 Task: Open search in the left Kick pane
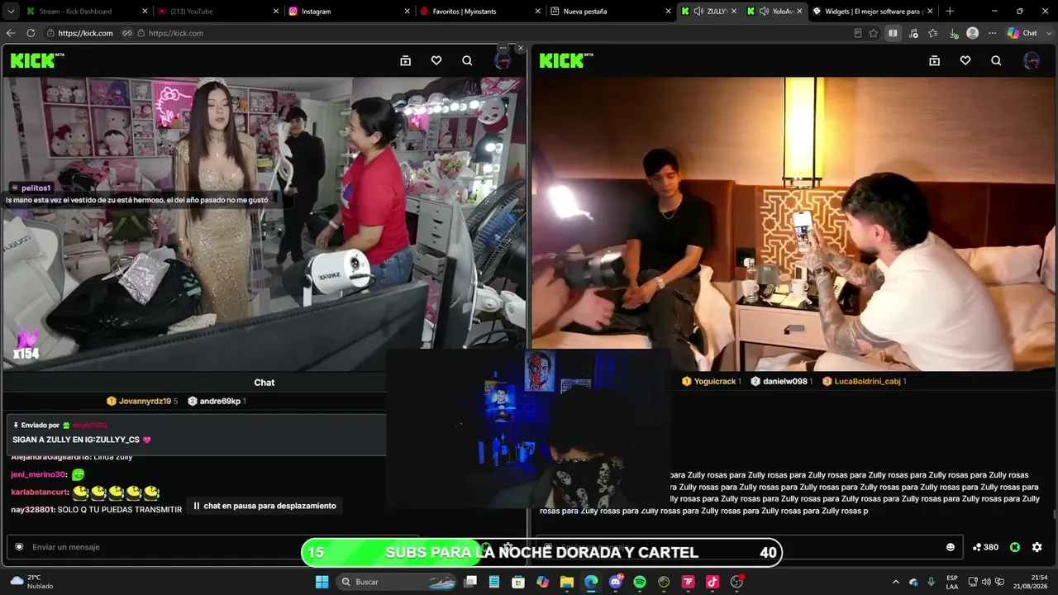[467, 60]
